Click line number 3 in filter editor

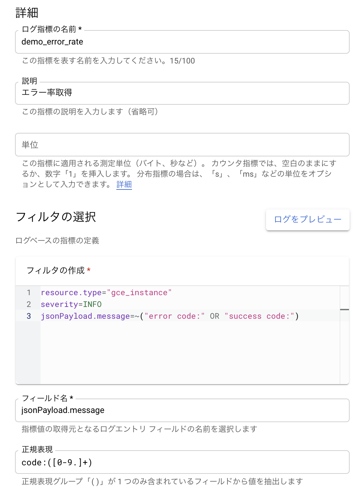click(x=29, y=316)
